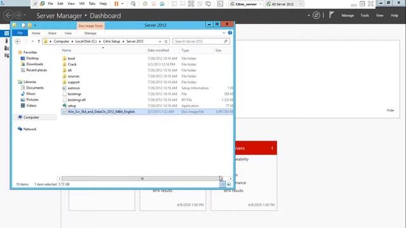Select Computer in the navigation pane
This screenshot has height=228, width=406.
pyautogui.click(x=31, y=117)
